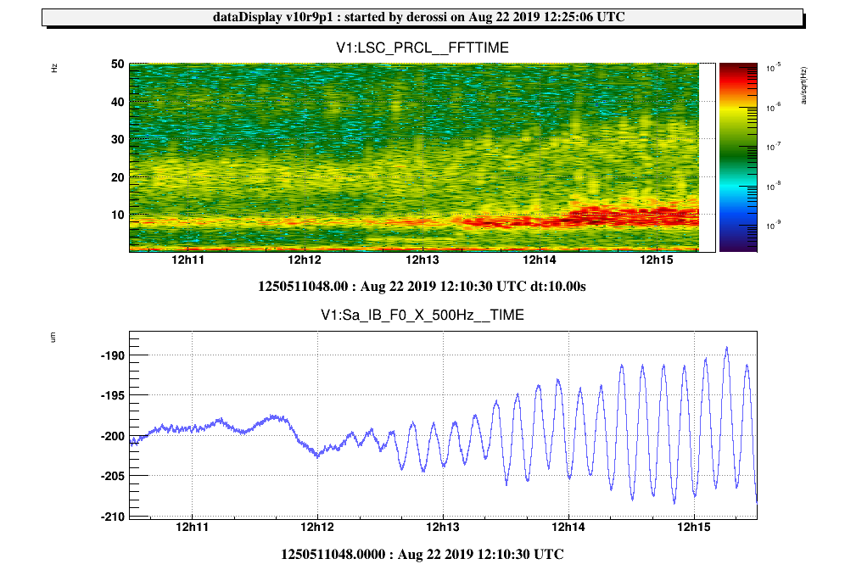The width and height of the screenshot is (845, 570).
Task: Select 12h15 tick on lower plot time axis
Action: tap(694, 528)
